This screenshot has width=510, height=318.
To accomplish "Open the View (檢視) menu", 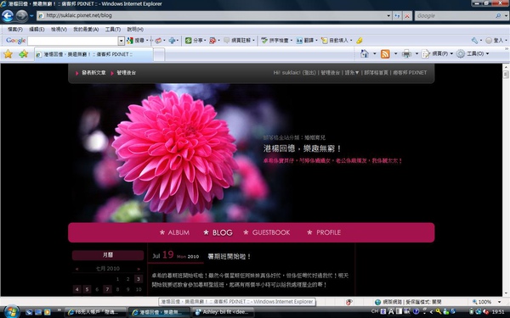I will point(59,29).
